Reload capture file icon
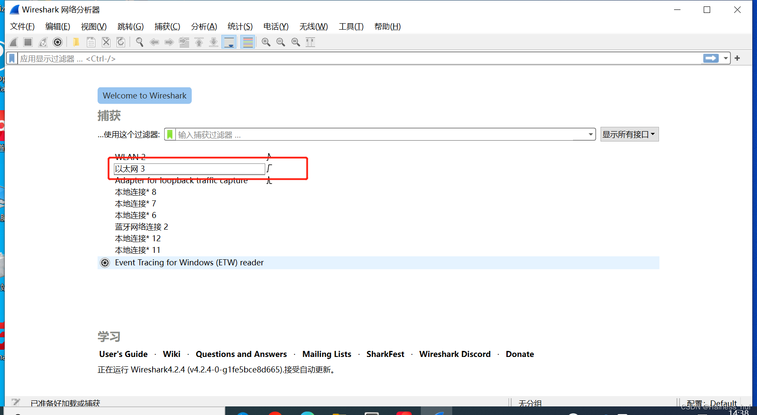Image resolution: width=757 pixels, height=415 pixels. (121, 42)
